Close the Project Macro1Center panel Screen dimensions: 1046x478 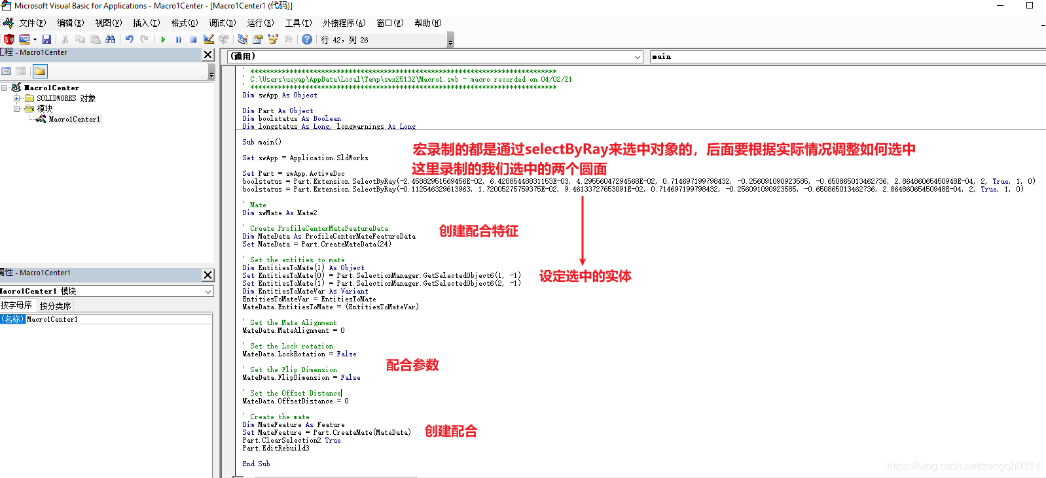(x=208, y=55)
